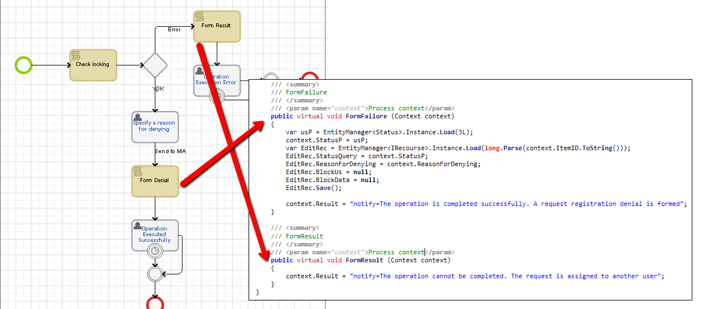The image size is (702, 309).
Task: Click the OK flow label below gateway
Action: [159, 89]
